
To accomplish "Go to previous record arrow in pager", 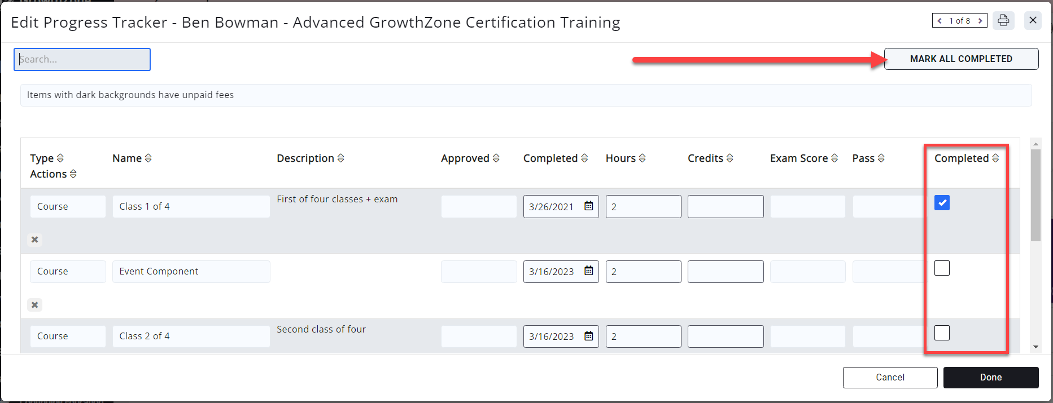I will [940, 21].
